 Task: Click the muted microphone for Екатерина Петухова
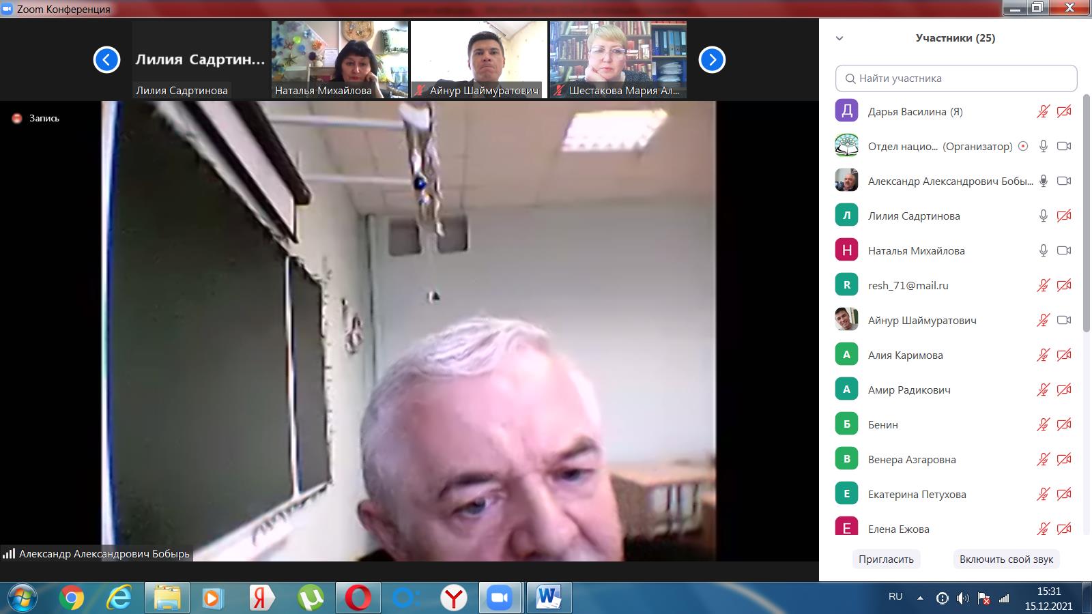tap(1043, 494)
